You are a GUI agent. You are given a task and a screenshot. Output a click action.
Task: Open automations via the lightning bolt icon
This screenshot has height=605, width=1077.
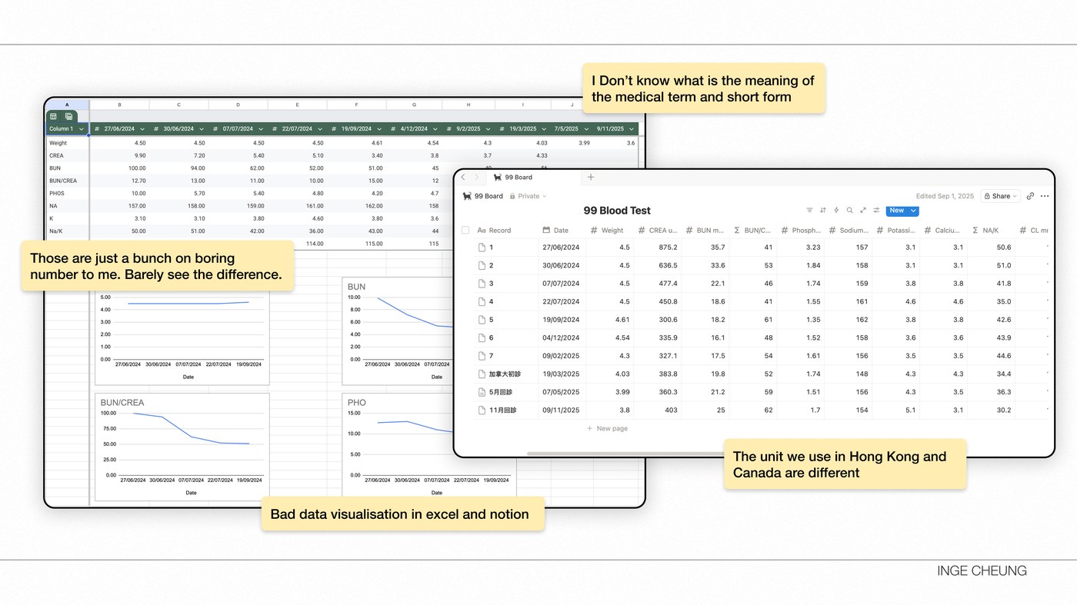836,211
